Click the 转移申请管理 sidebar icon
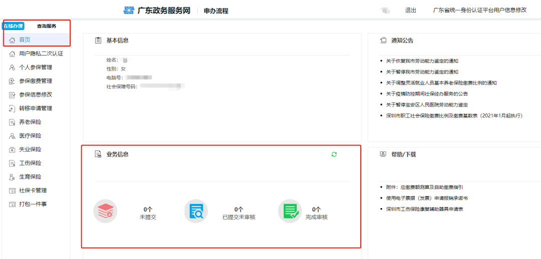 pyautogui.click(x=12, y=108)
